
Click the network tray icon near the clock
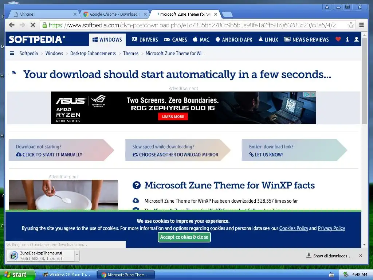[x=346, y=275]
